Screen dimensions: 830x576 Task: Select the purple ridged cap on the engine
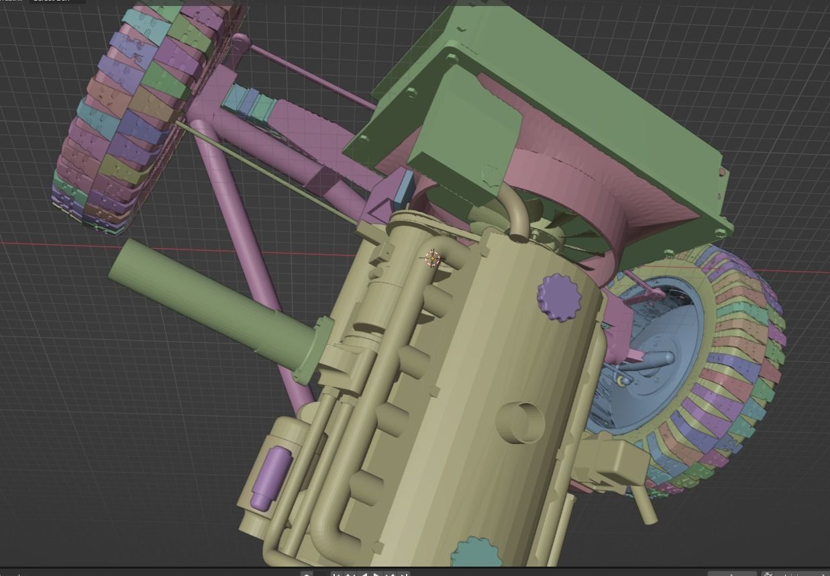click(560, 298)
